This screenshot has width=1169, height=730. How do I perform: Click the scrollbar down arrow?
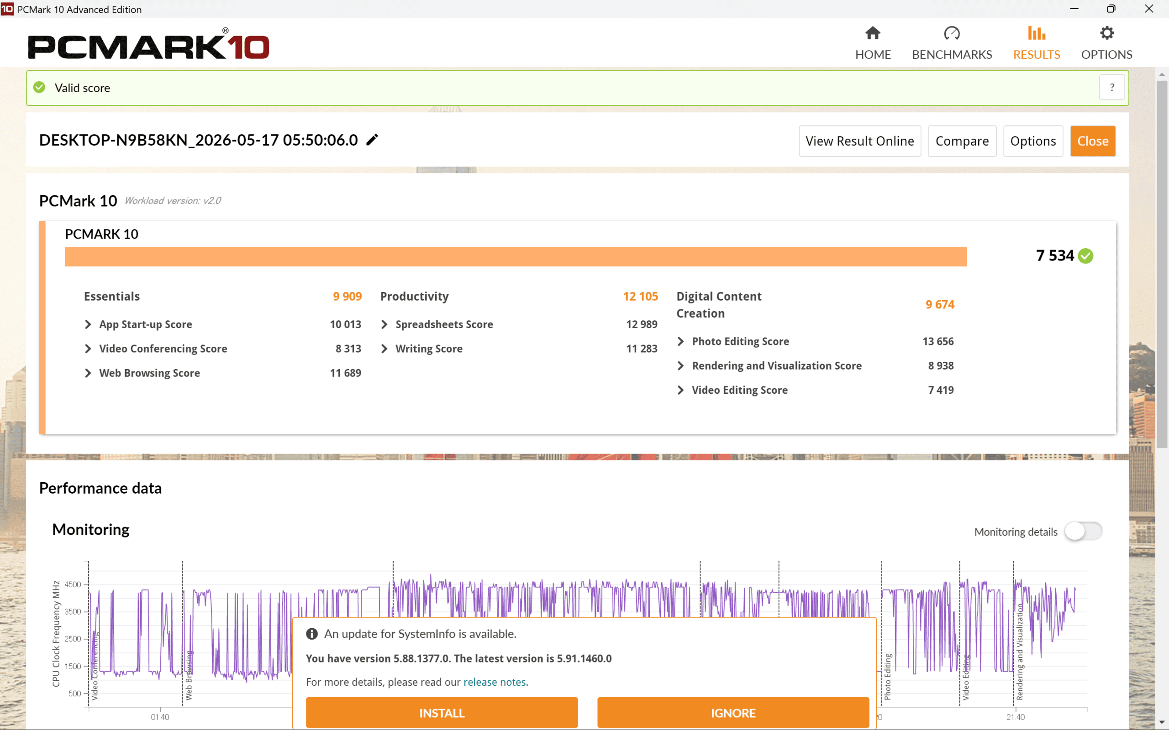pyautogui.click(x=1162, y=722)
